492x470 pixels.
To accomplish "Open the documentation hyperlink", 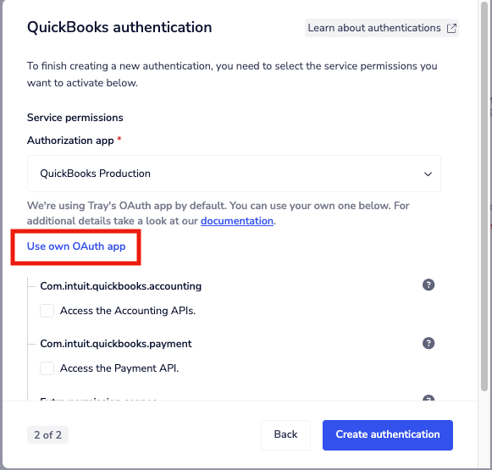I will pyautogui.click(x=237, y=221).
